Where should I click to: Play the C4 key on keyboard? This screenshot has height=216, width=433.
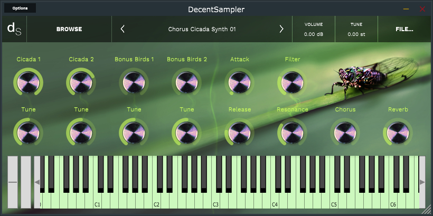coord(275,201)
